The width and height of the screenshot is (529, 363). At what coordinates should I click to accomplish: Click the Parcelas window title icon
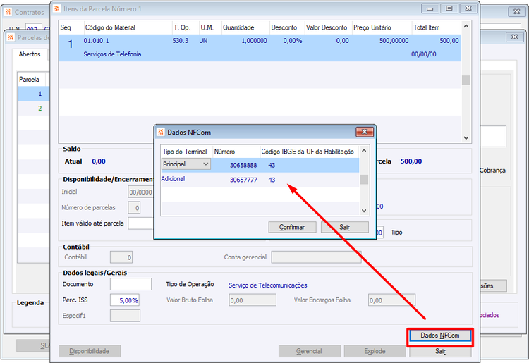[11, 37]
